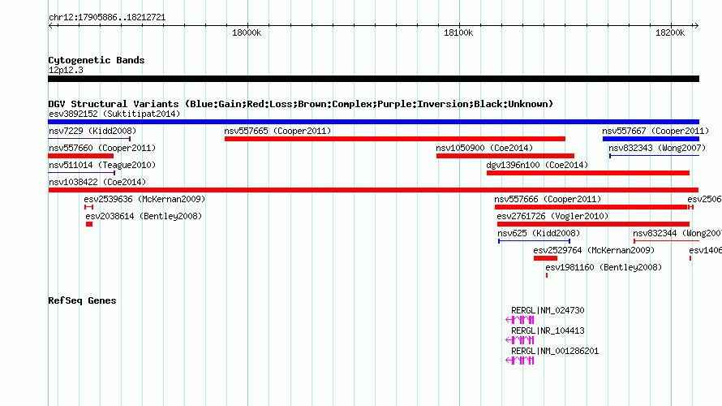Screen dimensions: 722x406
Task: Click the nsv1050900 (Coe2014) label
Action: (x=484, y=148)
